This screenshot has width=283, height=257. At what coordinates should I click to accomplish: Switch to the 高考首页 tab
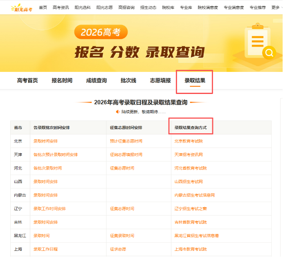[27, 80]
